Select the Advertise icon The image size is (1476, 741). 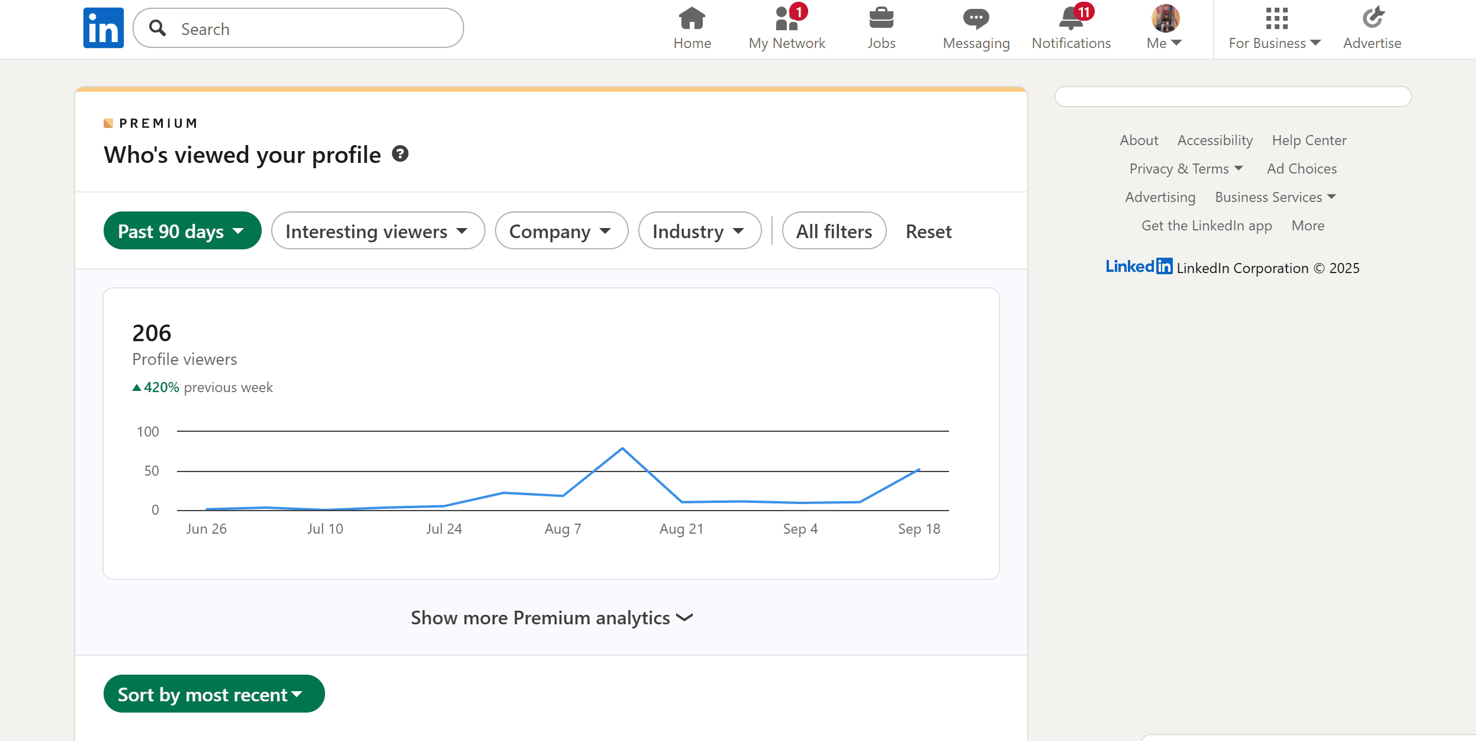click(x=1372, y=19)
